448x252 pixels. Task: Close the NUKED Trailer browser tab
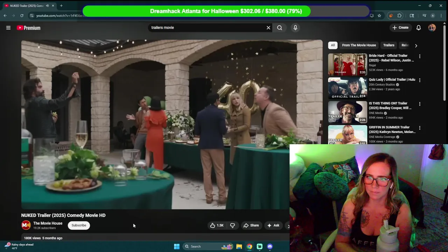pos(53,6)
